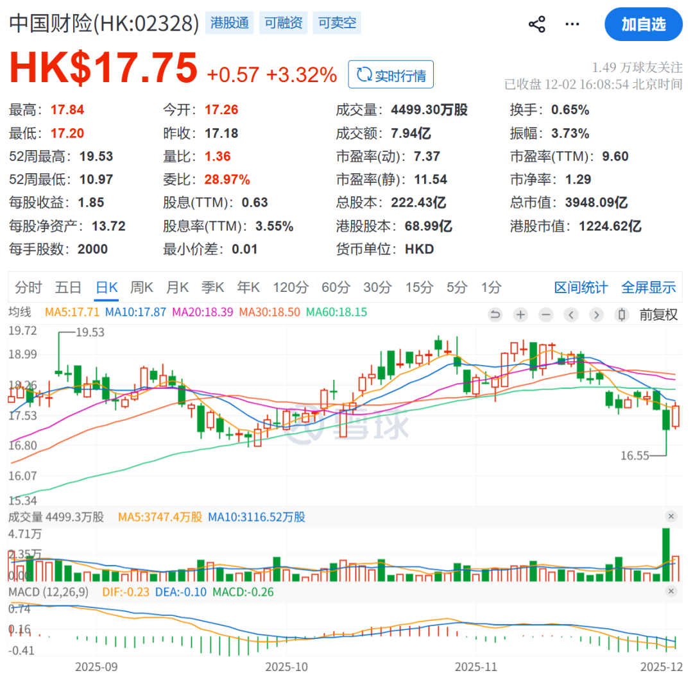Click the MA30:18.50 indicator label
The image size is (693, 680).
[269, 312]
